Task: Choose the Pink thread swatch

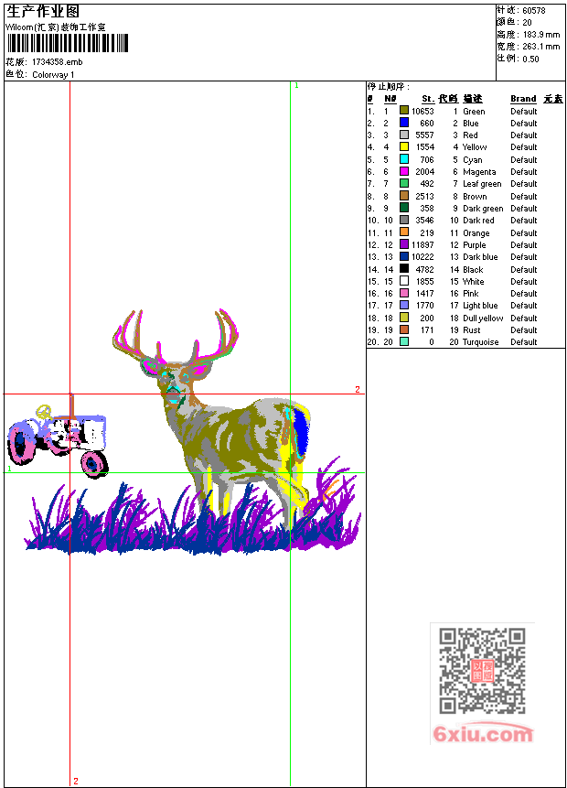Action: [404, 293]
